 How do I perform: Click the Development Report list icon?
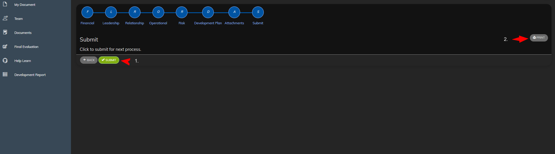point(5,75)
